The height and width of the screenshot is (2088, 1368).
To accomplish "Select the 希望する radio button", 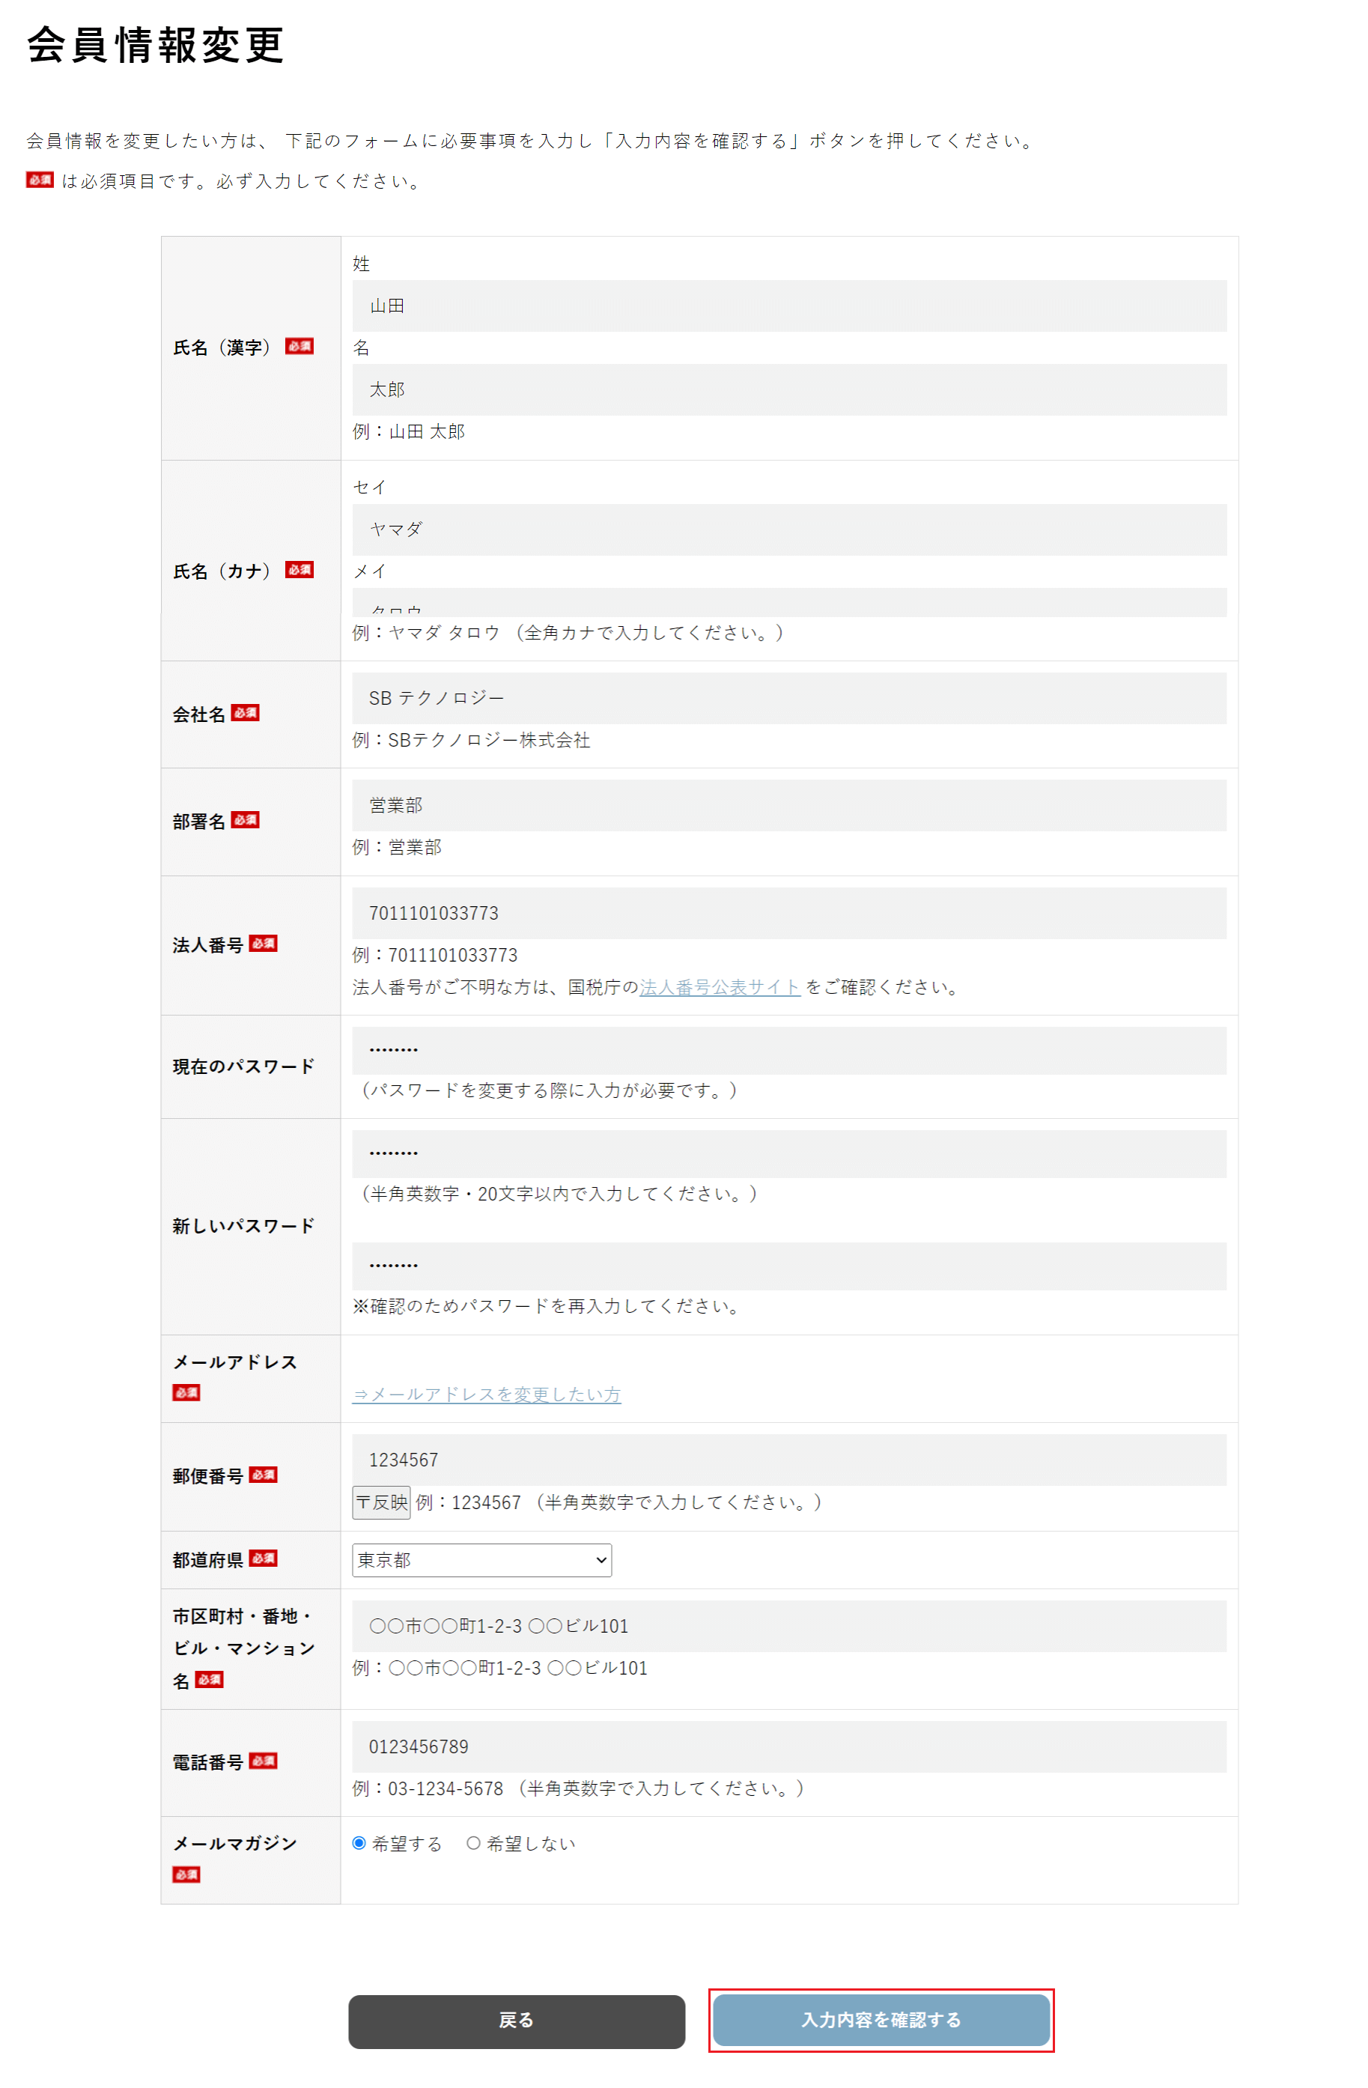I will pos(359,1842).
